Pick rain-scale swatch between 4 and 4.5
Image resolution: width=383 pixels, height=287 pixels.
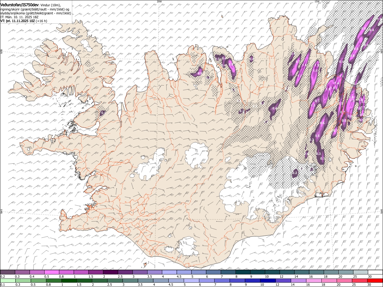point(161,280)
